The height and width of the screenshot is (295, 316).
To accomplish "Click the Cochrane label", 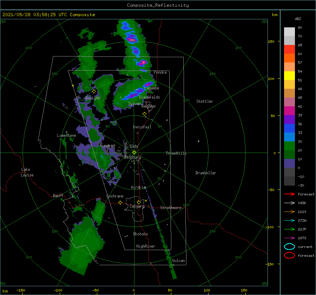I will click(x=115, y=196).
